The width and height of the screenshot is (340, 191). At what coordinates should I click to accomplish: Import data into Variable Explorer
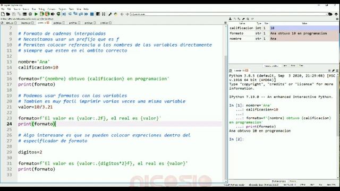[230, 19]
